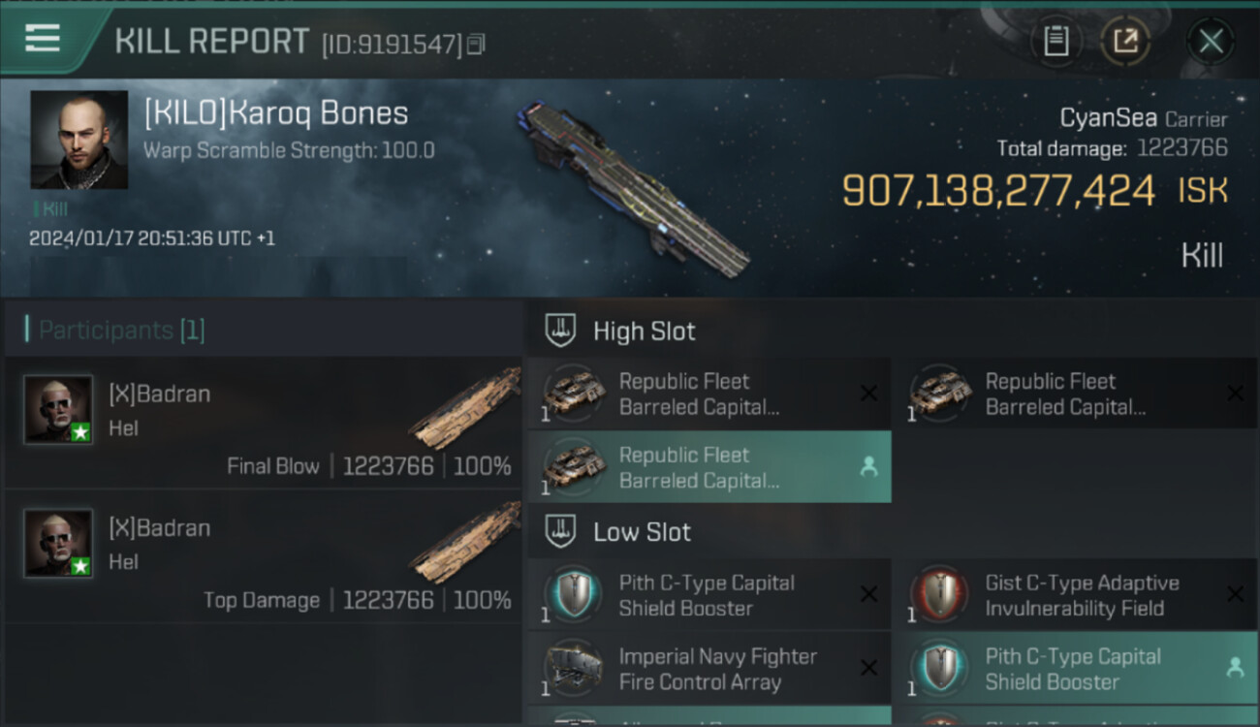Click the Badran Final Blow participant row
Screen dimensions: 1260x727
[x=264, y=423]
